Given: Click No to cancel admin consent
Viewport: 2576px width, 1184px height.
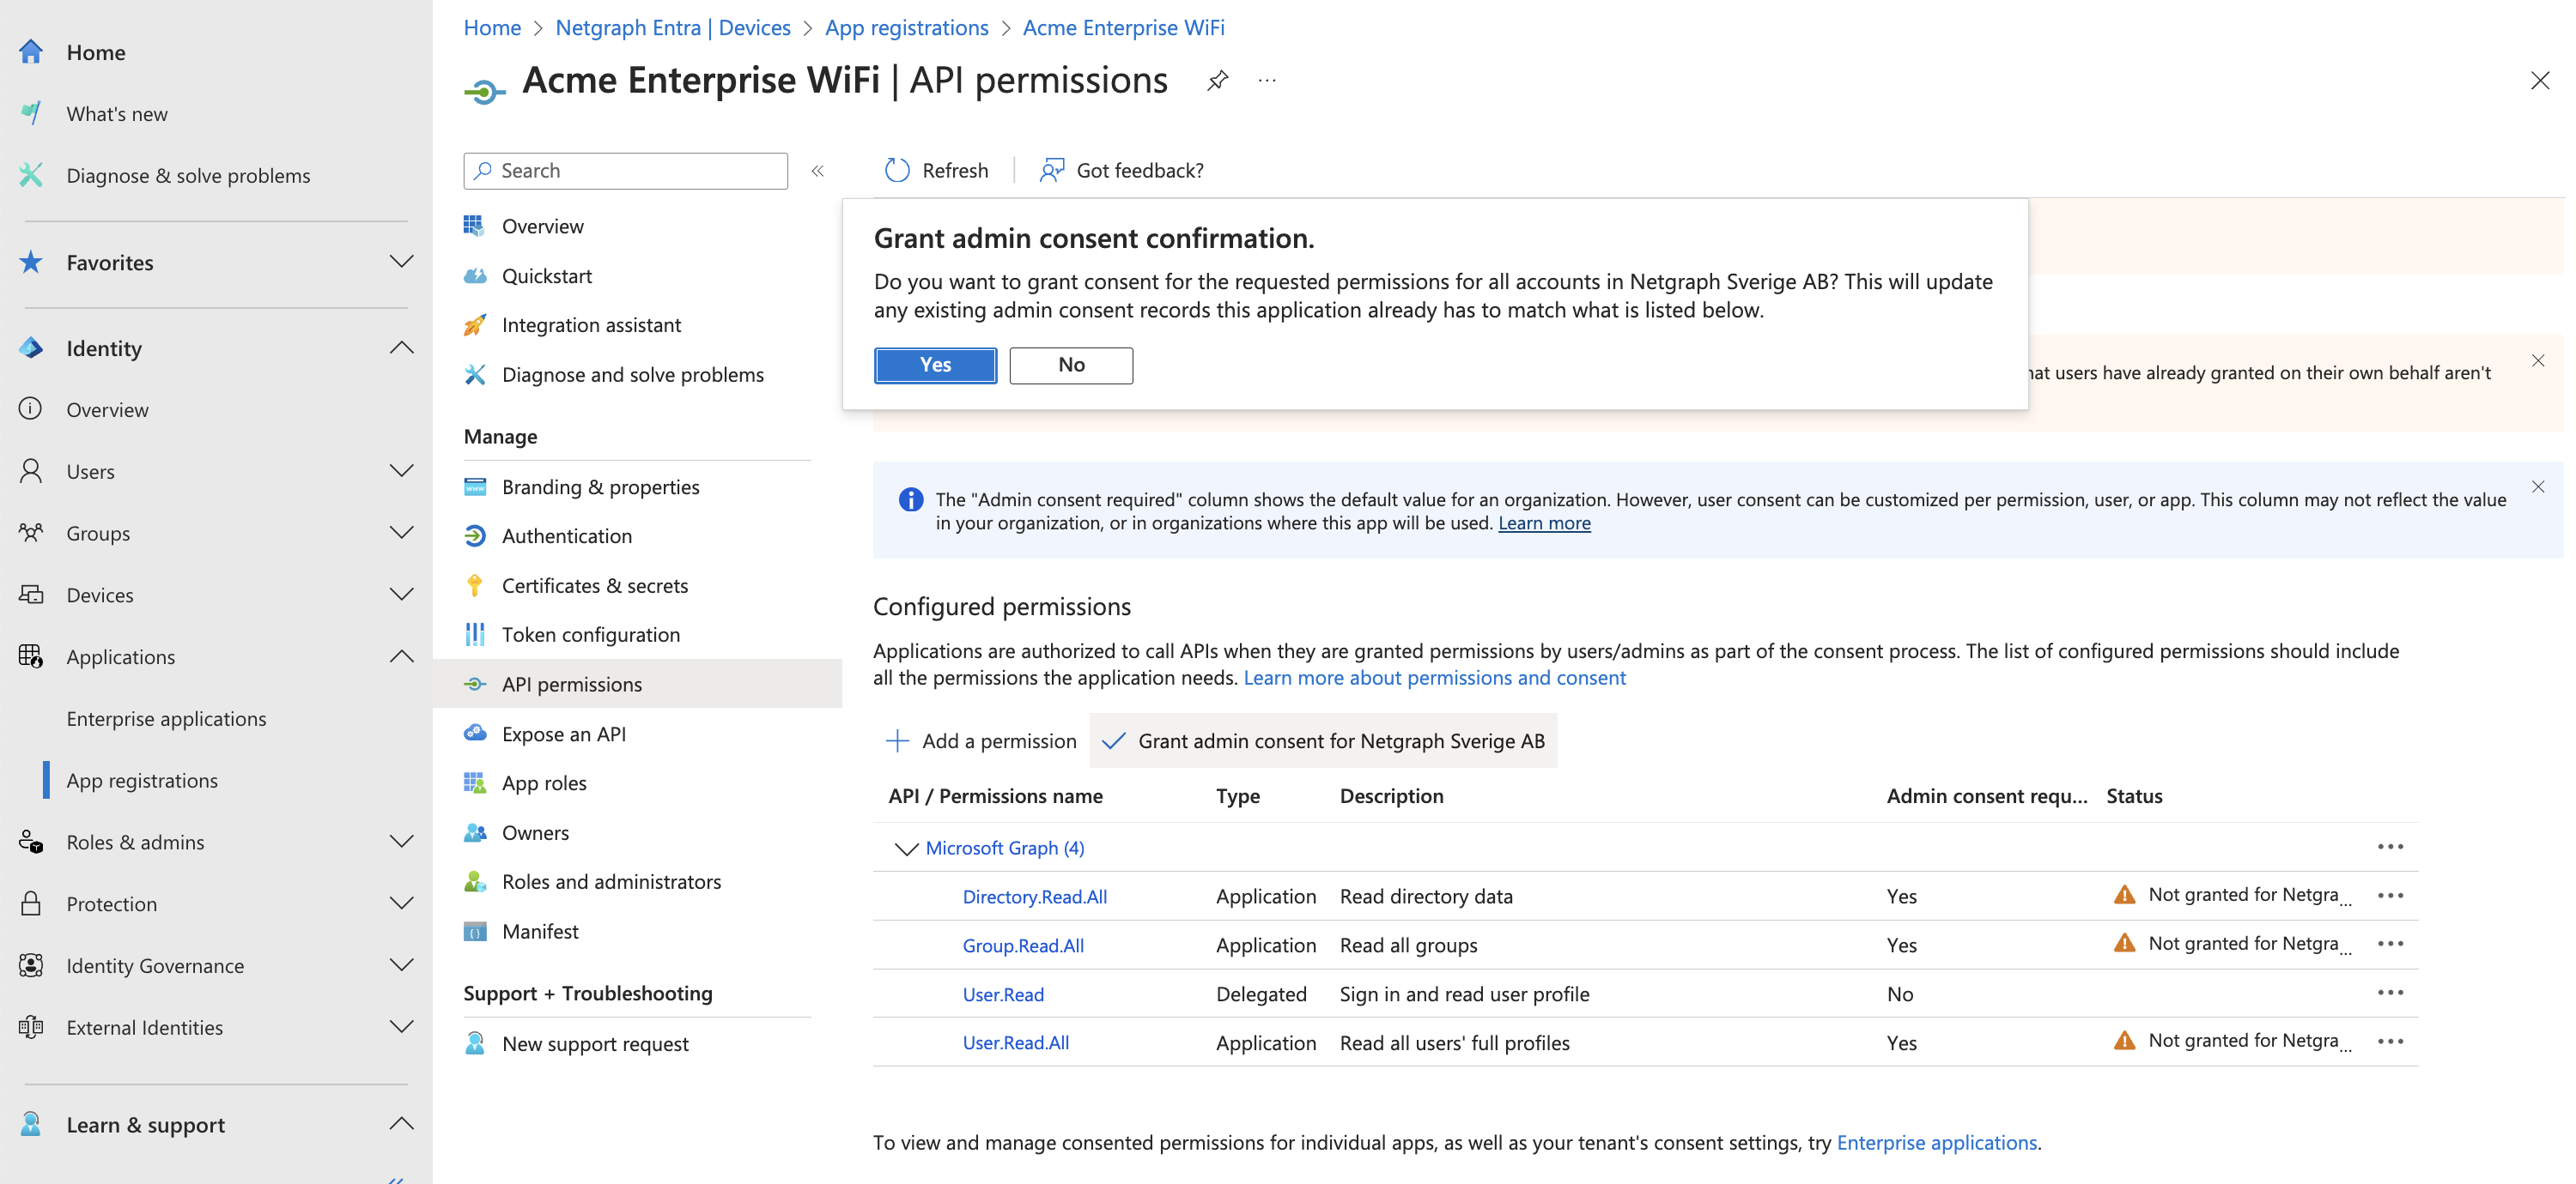Looking at the screenshot, I should point(1070,365).
